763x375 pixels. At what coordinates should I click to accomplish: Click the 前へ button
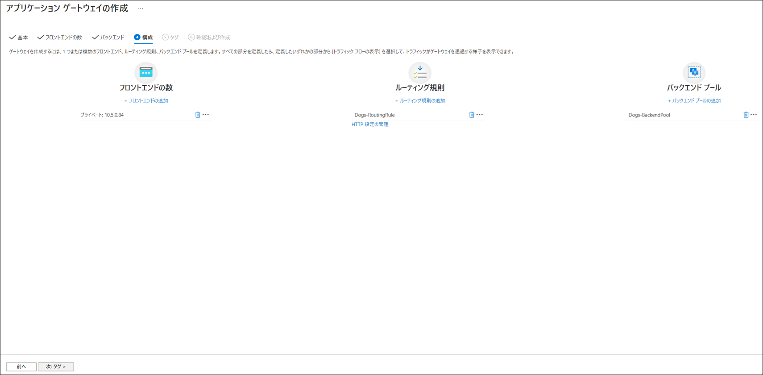(x=21, y=367)
